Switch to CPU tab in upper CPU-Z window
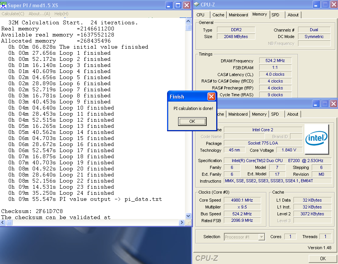The height and width of the screenshot is (264, 338). [x=202, y=15]
